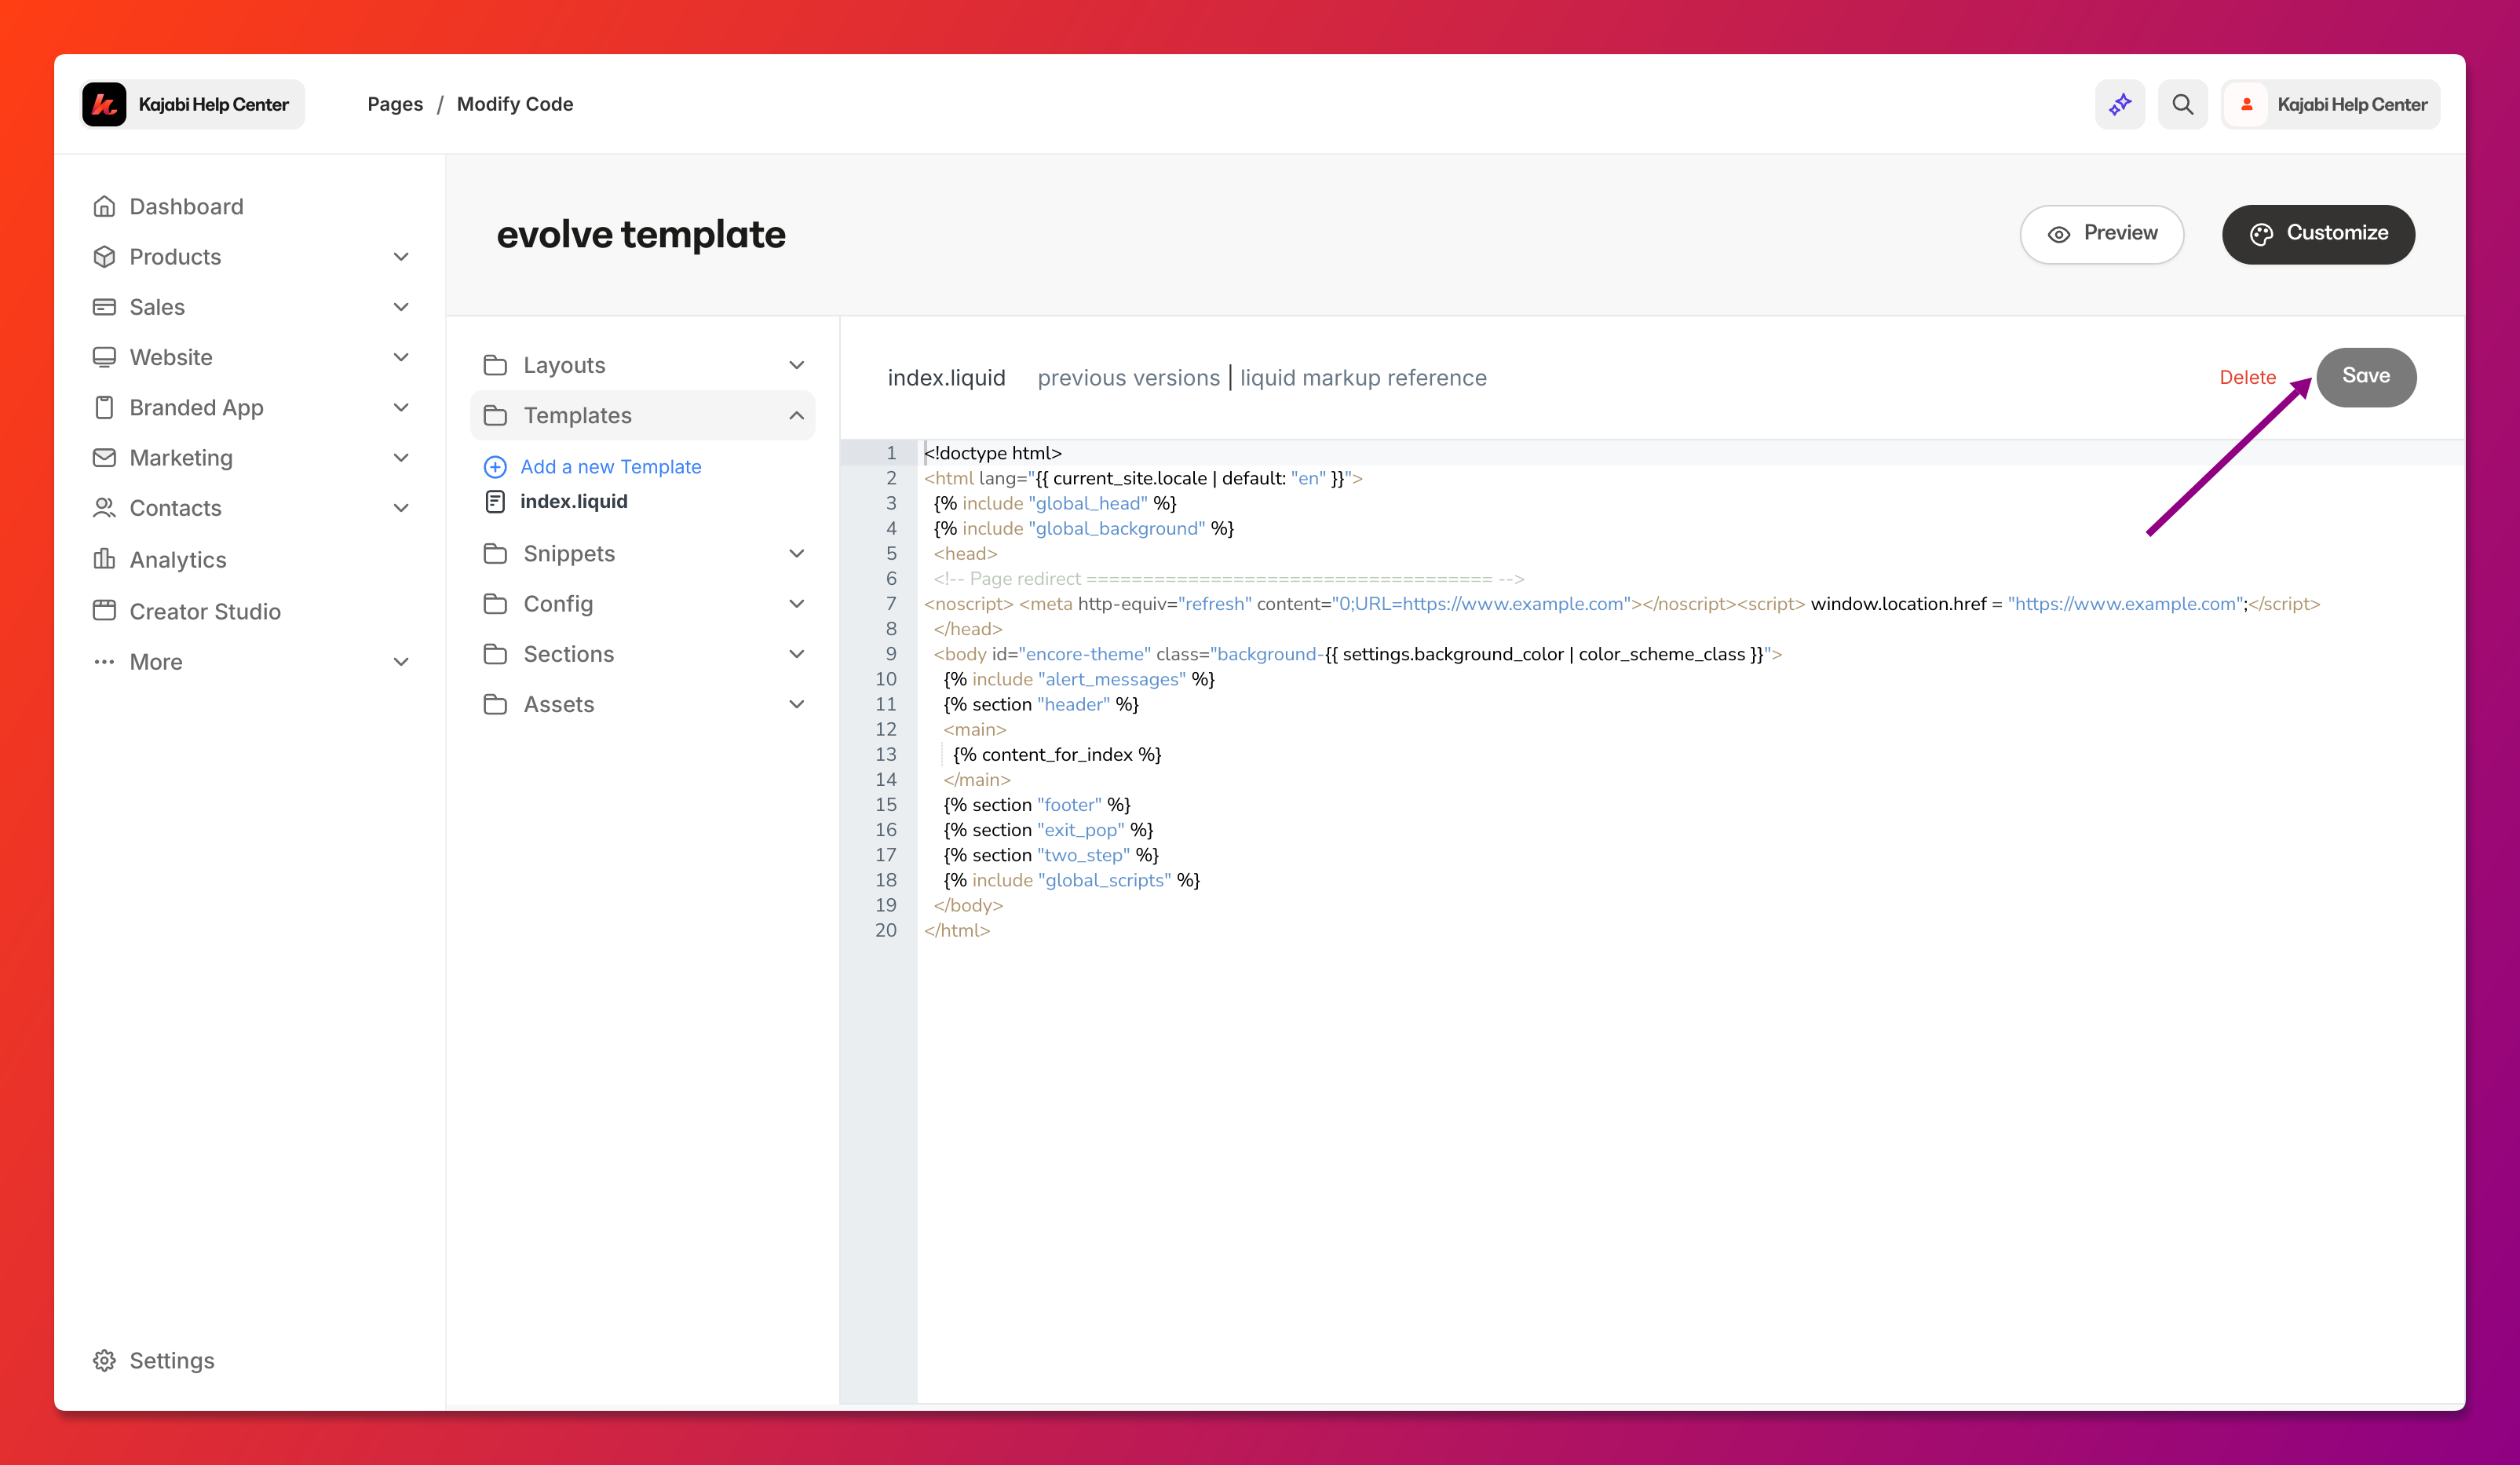
Task: Click the eye icon on Preview button
Action: [2058, 234]
